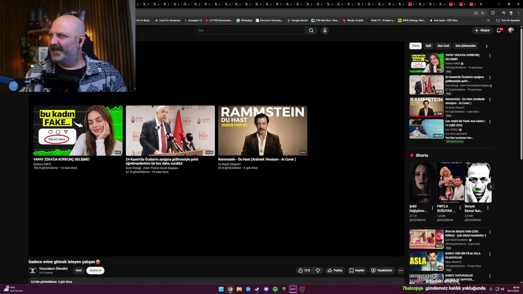Open options menu for Can Ataklı Flash Haber video

pos(490,122)
